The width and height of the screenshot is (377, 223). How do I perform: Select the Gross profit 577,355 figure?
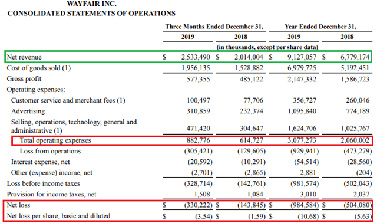point(198,79)
